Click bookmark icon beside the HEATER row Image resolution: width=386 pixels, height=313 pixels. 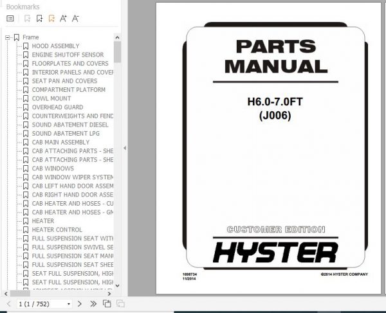tap(26, 221)
